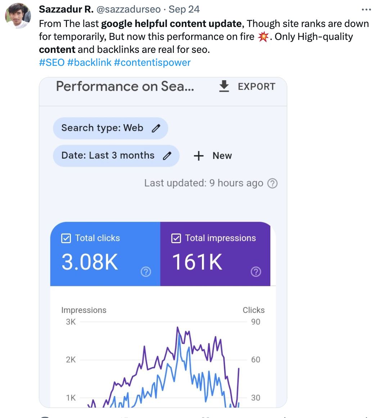Click the #SEO hashtag
Viewport: 383px width, 418px height.
click(51, 63)
